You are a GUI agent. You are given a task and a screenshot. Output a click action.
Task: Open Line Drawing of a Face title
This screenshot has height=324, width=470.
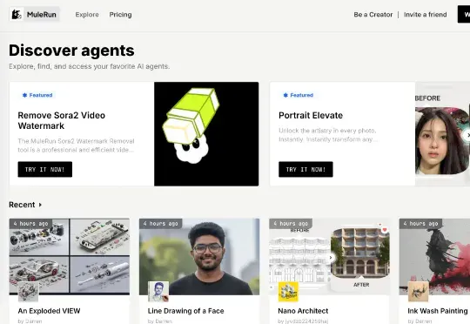tap(186, 311)
